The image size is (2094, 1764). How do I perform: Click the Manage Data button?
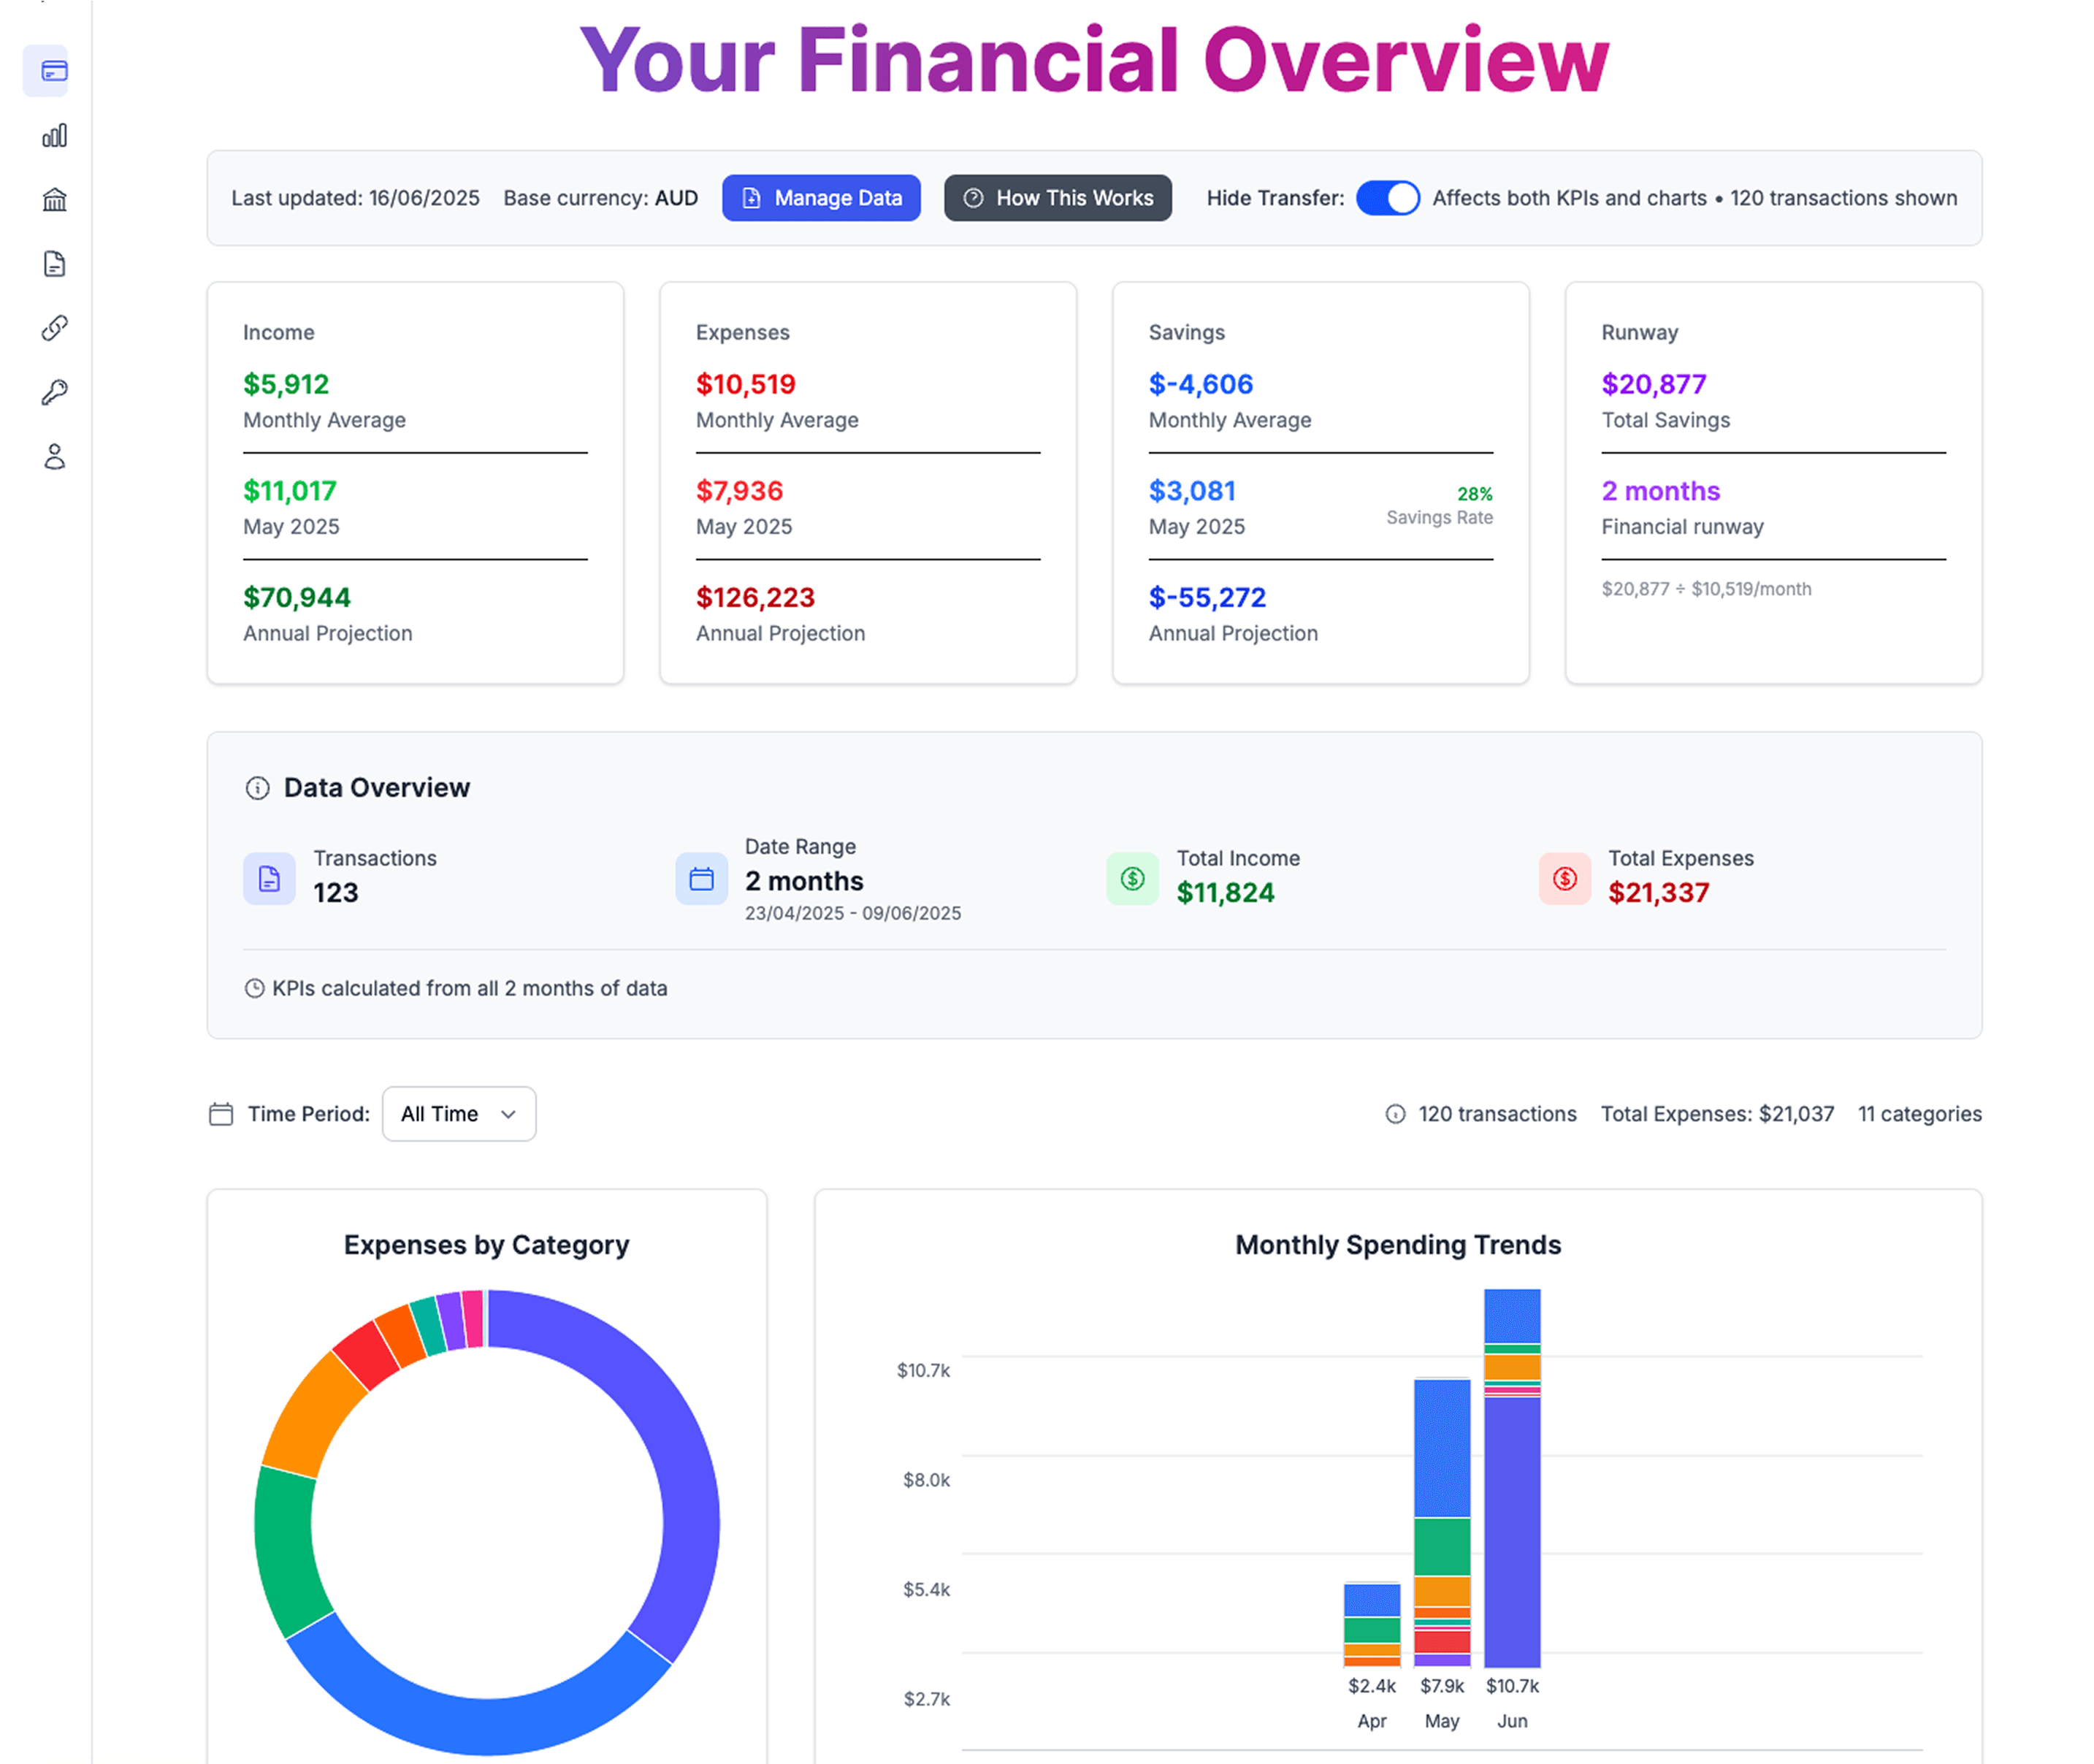coord(821,198)
